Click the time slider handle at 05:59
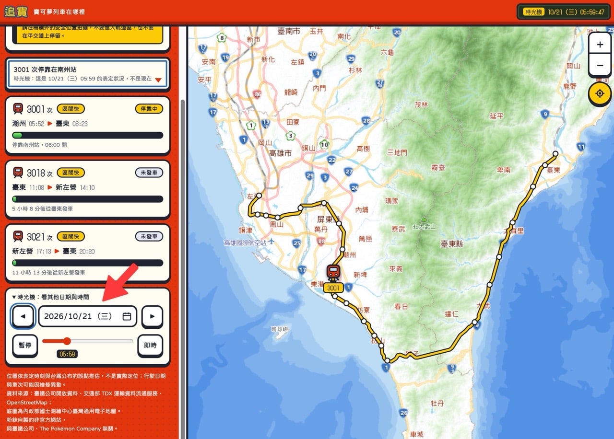 click(67, 341)
